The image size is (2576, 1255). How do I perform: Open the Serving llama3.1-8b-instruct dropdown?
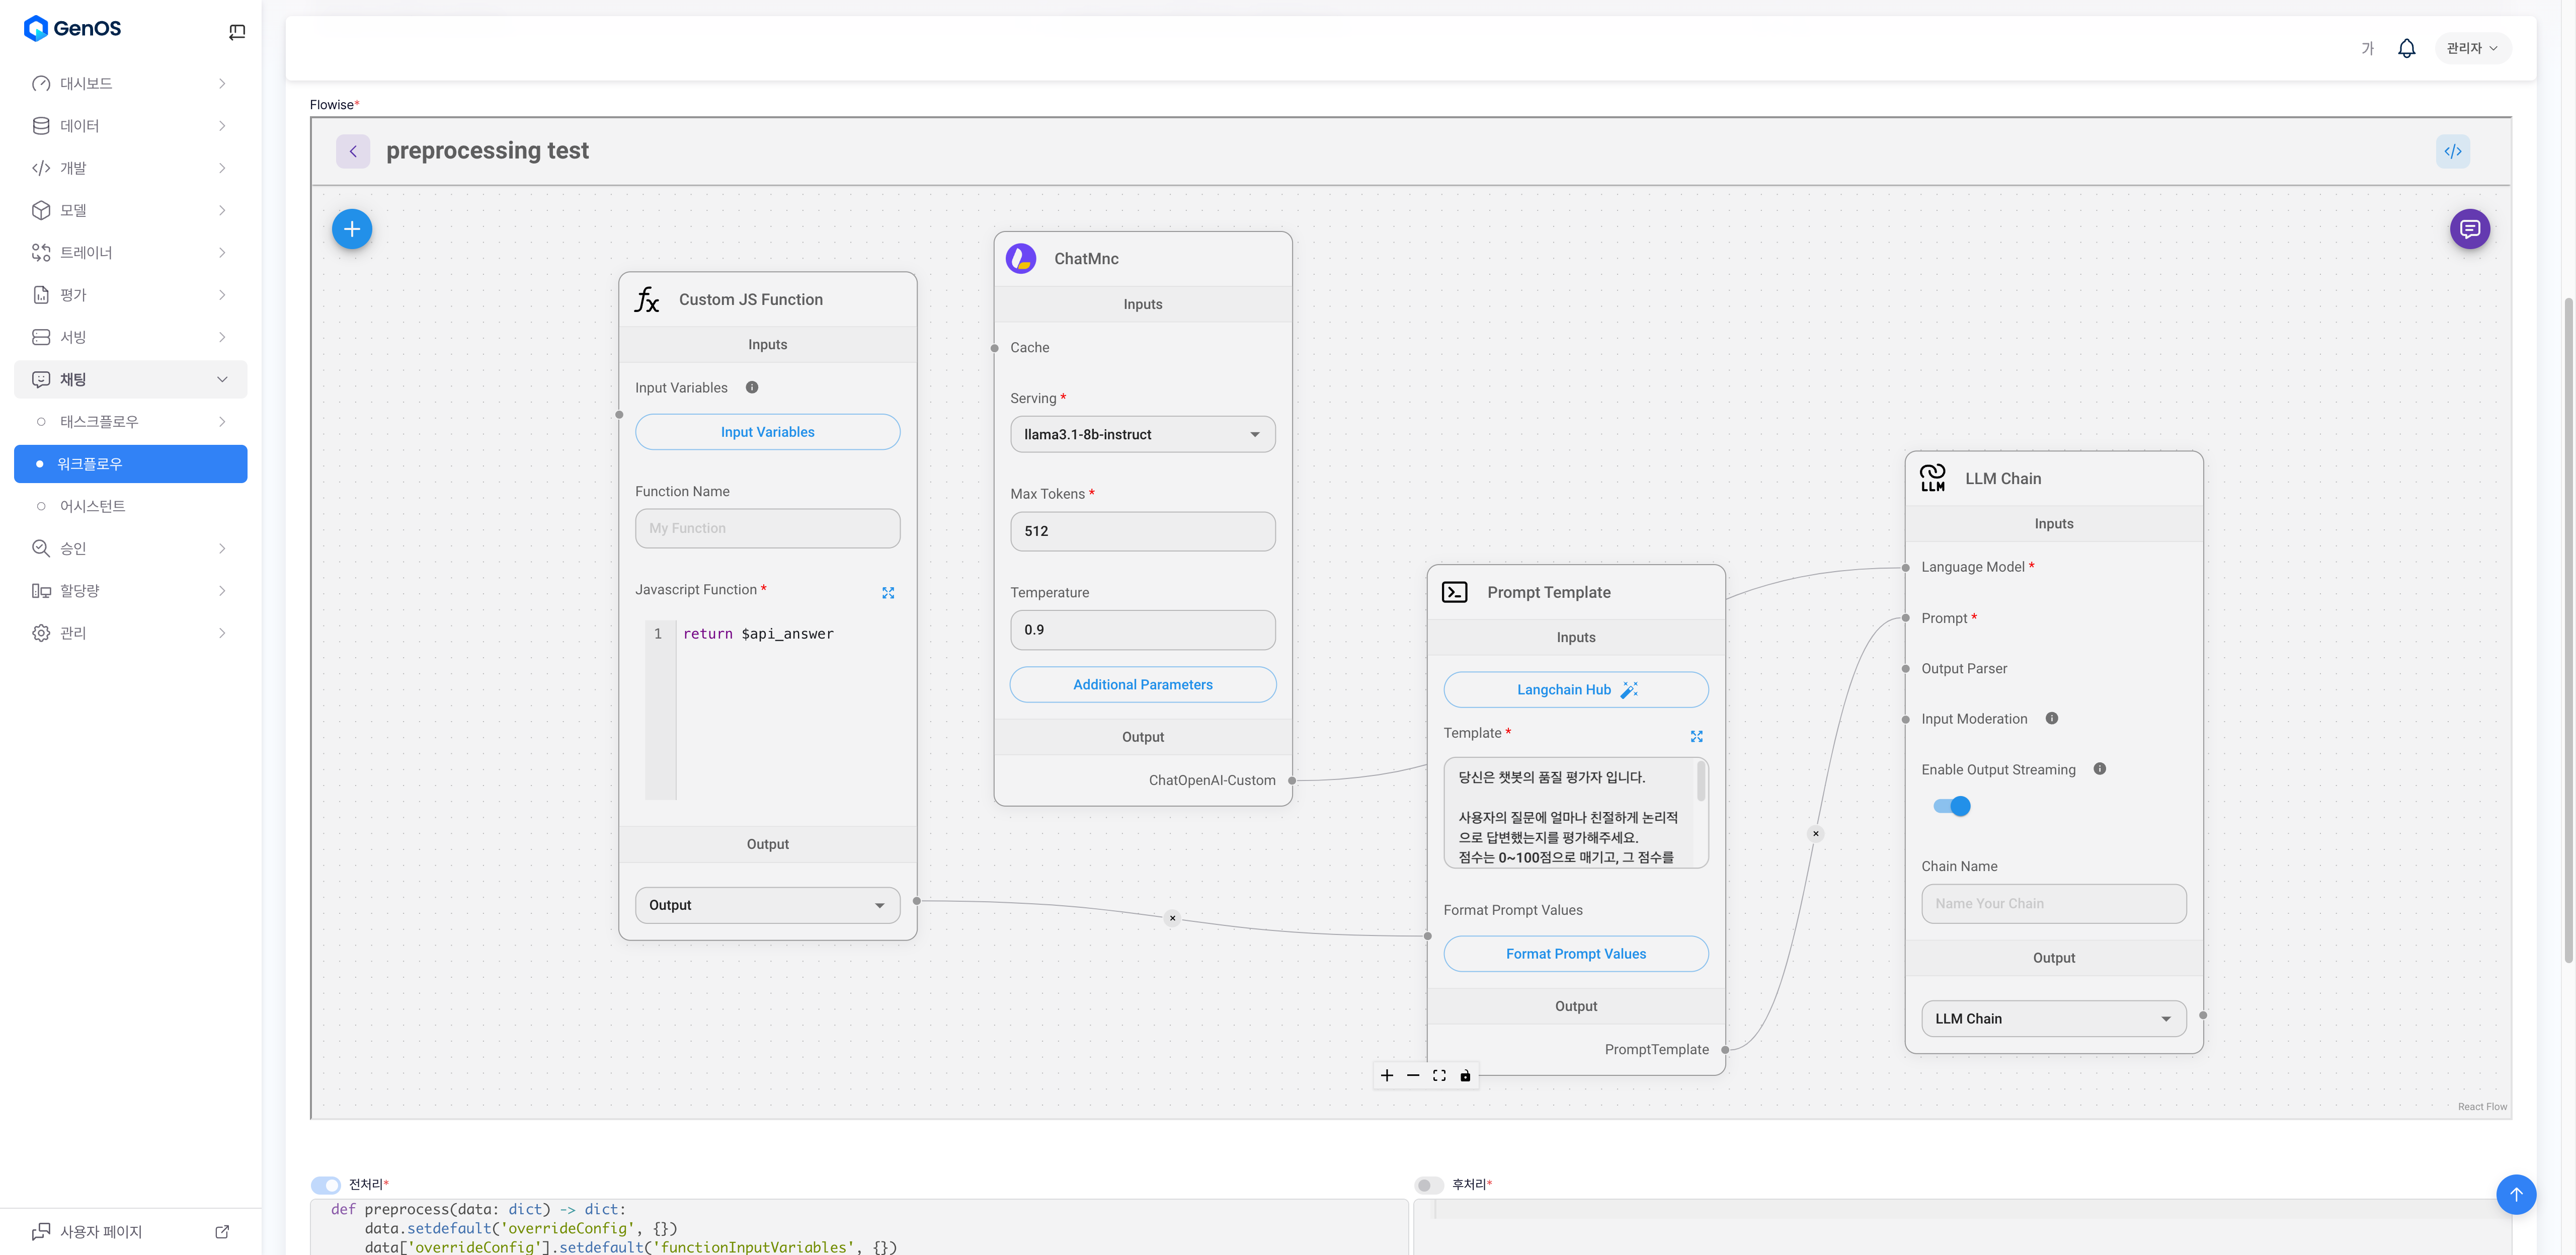(x=1142, y=434)
